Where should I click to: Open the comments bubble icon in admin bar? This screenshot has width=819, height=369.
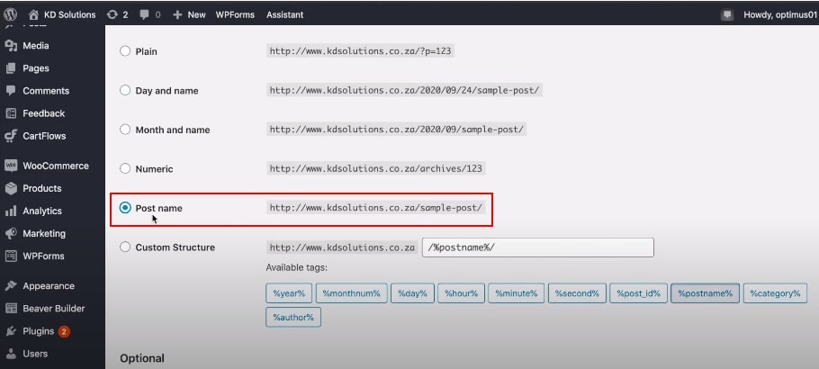coord(144,14)
